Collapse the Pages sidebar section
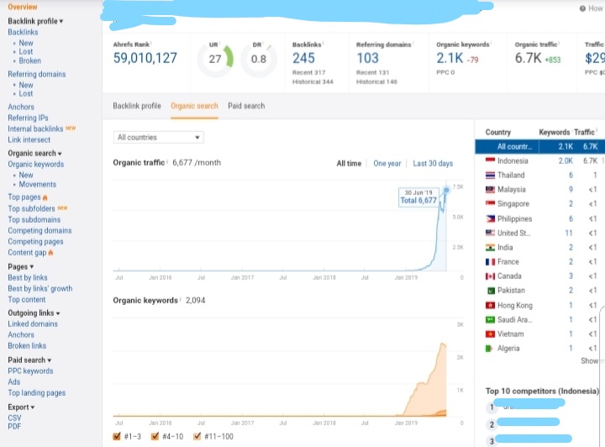This screenshot has height=447, width=605. pos(20,266)
